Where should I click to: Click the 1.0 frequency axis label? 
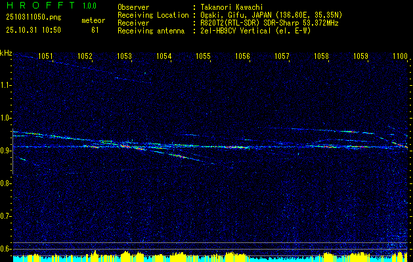(5, 118)
